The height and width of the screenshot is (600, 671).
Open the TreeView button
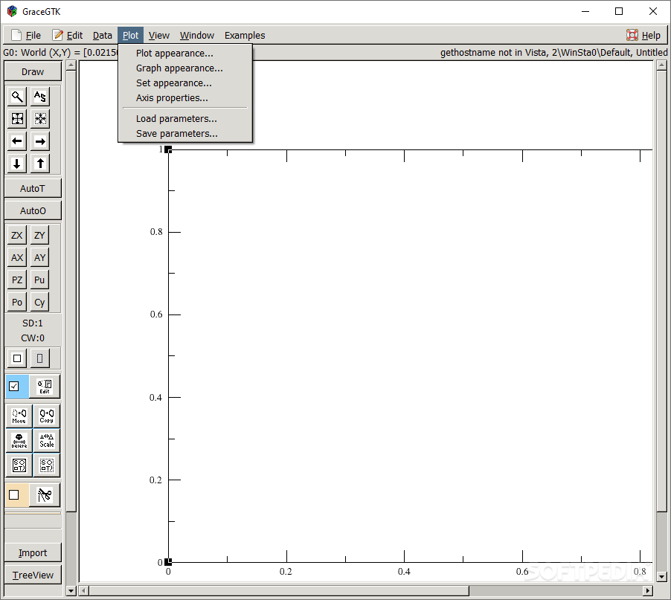33,575
